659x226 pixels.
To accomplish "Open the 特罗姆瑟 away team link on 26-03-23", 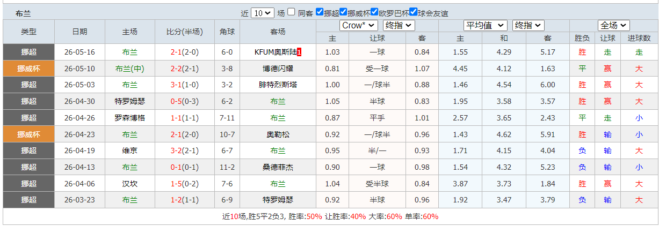I will click(x=278, y=200).
